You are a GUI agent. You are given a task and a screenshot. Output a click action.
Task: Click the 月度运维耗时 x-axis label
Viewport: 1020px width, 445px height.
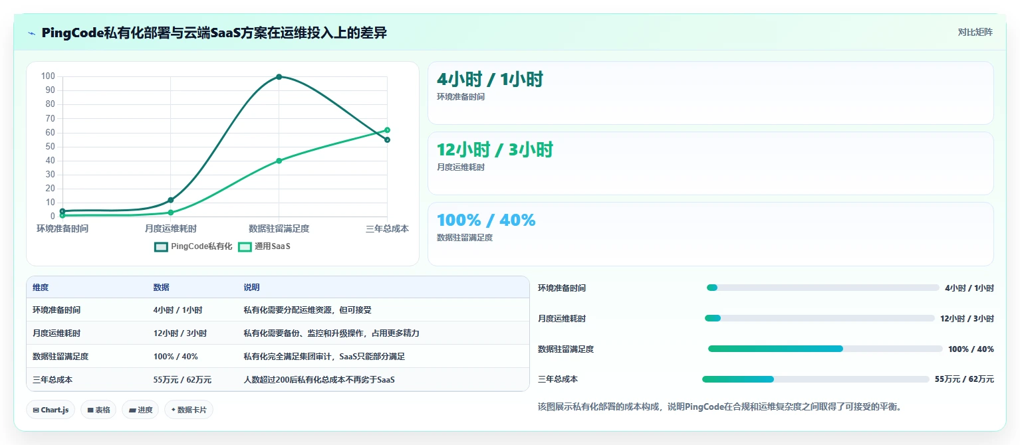[171, 228]
